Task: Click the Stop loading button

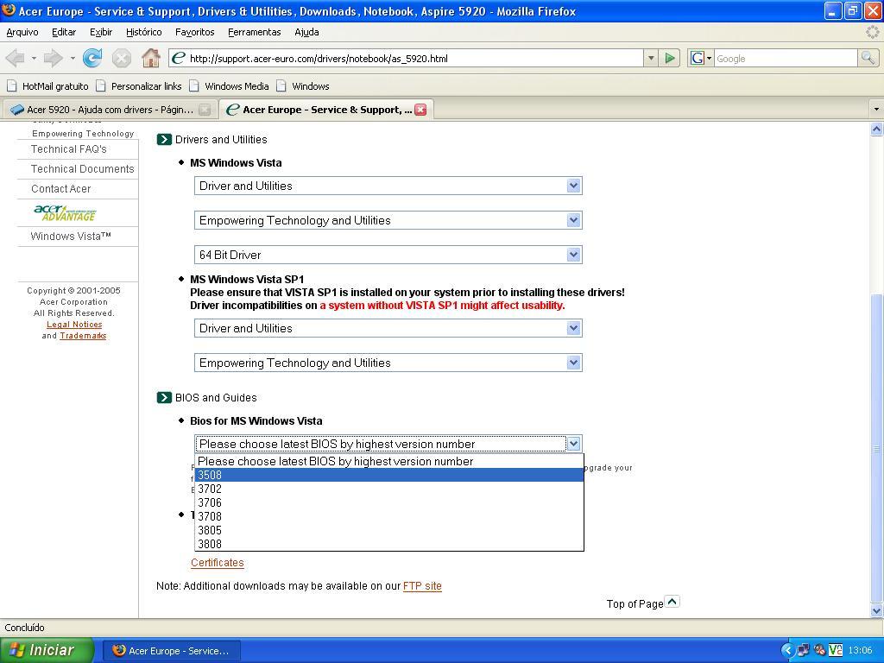Action: pos(121,58)
